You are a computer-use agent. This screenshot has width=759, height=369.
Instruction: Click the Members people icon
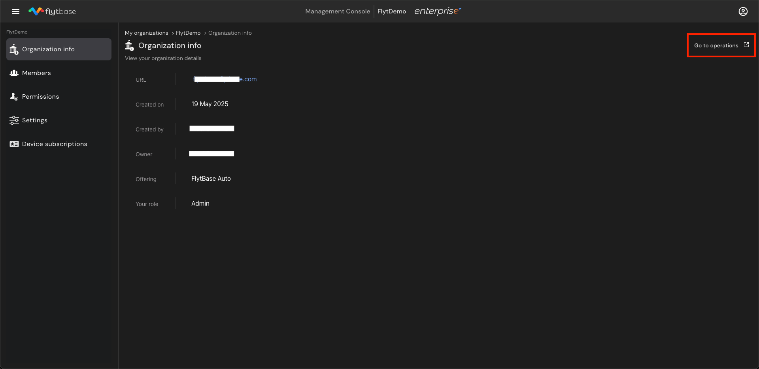pyautogui.click(x=14, y=73)
